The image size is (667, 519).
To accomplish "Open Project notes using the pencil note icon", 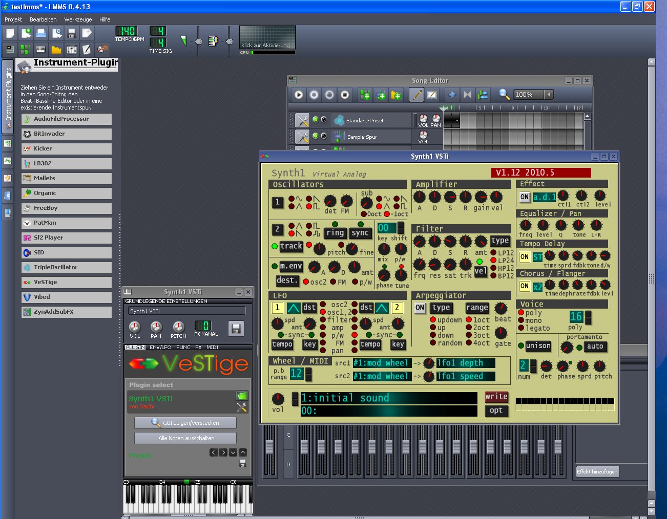I will point(87,49).
